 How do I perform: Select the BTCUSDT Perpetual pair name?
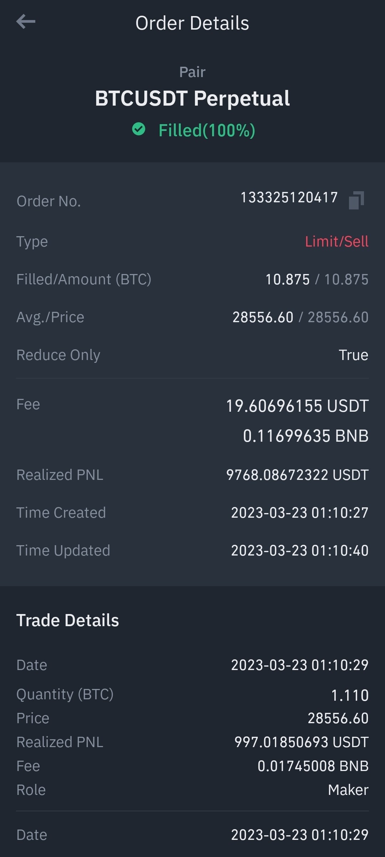pos(192,98)
